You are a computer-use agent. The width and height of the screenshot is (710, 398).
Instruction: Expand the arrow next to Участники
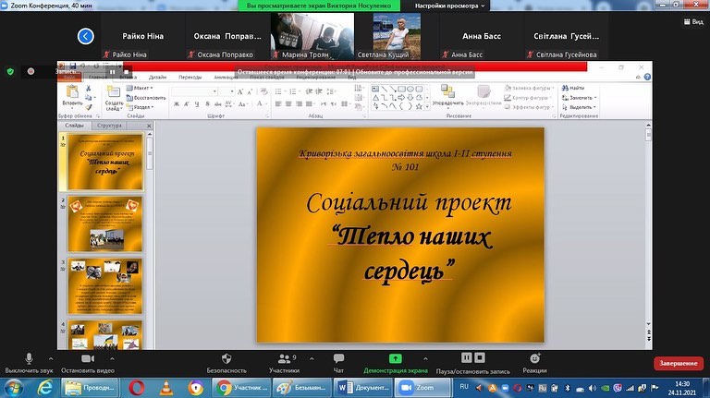(x=312, y=358)
